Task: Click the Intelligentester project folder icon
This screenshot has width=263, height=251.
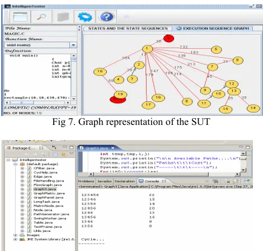Action: [15, 160]
